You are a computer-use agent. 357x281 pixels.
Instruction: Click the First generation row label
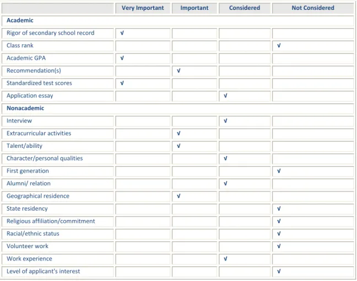click(28, 171)
